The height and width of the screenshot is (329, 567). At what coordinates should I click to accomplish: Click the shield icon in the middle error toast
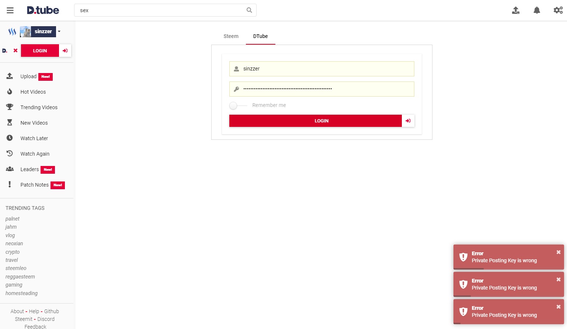(x=463, y=284)
